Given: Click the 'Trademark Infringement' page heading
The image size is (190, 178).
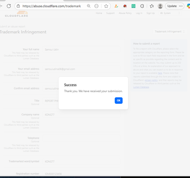Looking at the screenshot, I should 23,32.
